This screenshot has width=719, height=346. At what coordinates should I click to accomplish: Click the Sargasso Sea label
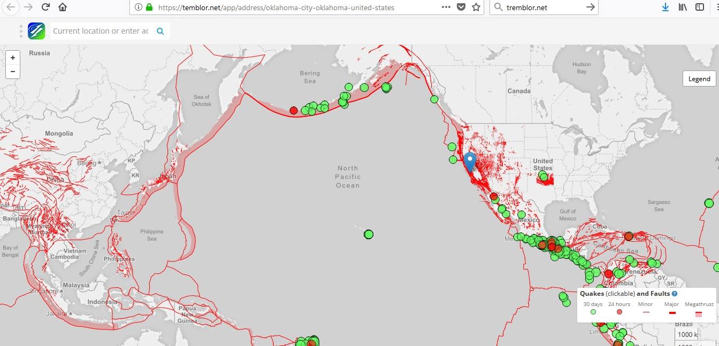[x=659, y=206]
